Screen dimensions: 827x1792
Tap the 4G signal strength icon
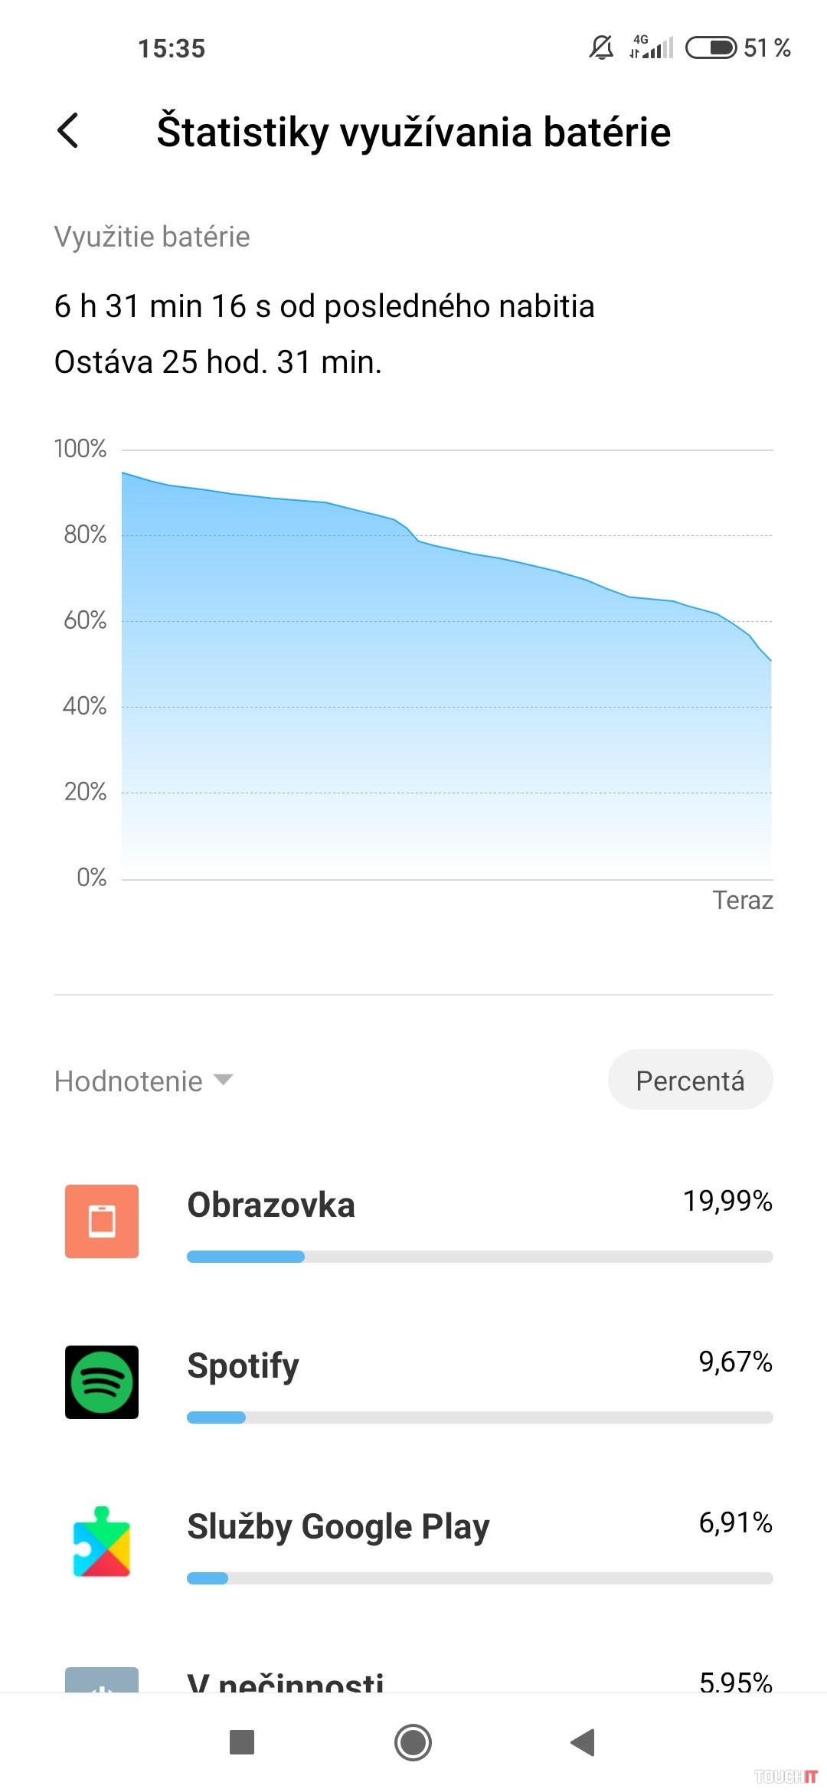point(652,47)
